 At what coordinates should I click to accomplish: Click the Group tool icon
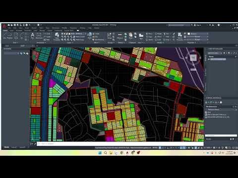pyautogui.click(x=109, y=36)
